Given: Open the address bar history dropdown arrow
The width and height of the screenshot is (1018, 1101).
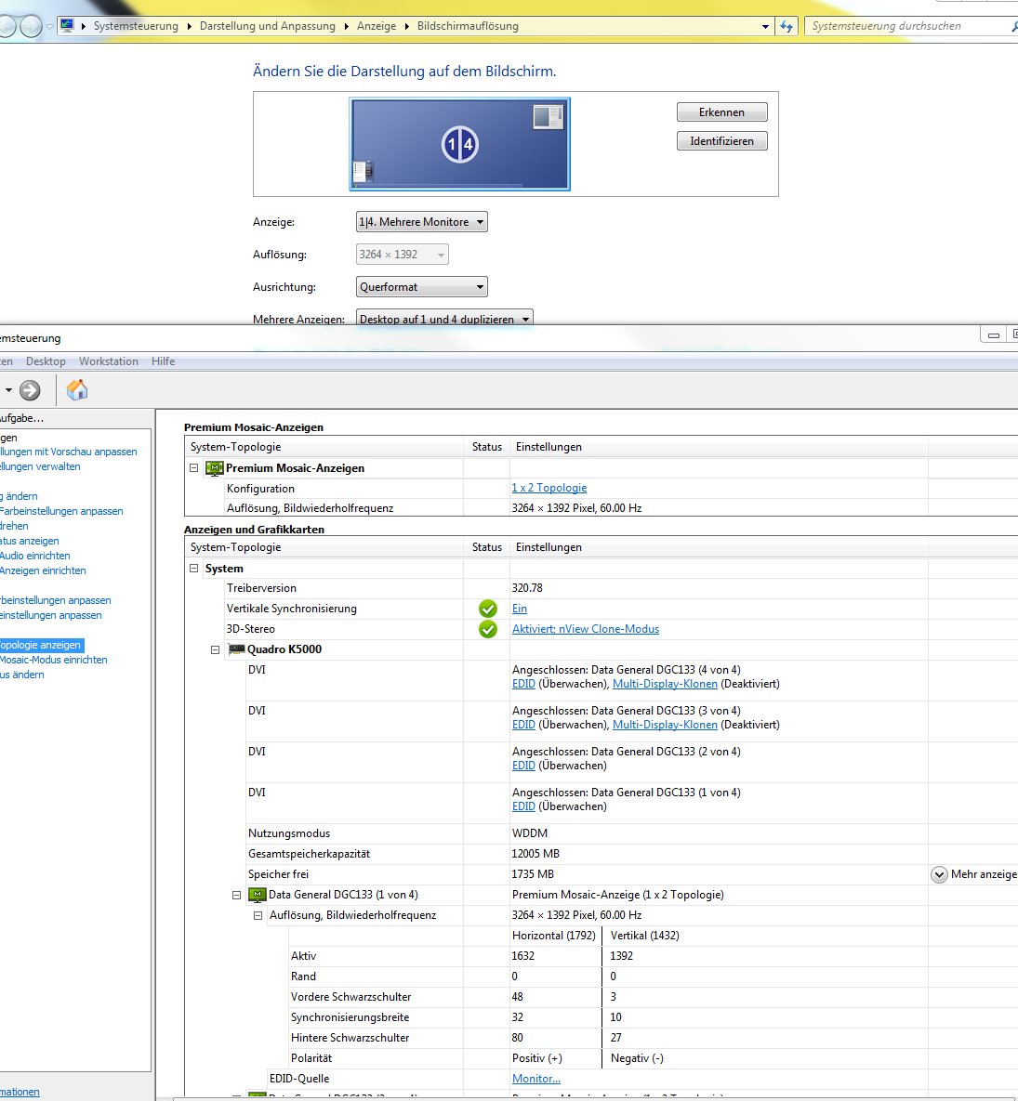Looking at the screenshot, I should [x=765, y=26].
